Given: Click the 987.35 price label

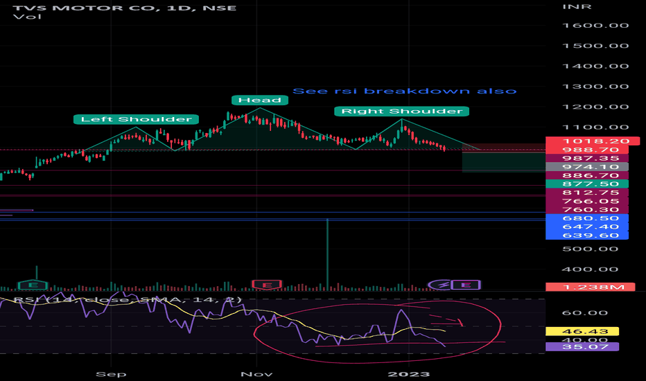Looking at the screenshot, I should click(x=587, y=158).
